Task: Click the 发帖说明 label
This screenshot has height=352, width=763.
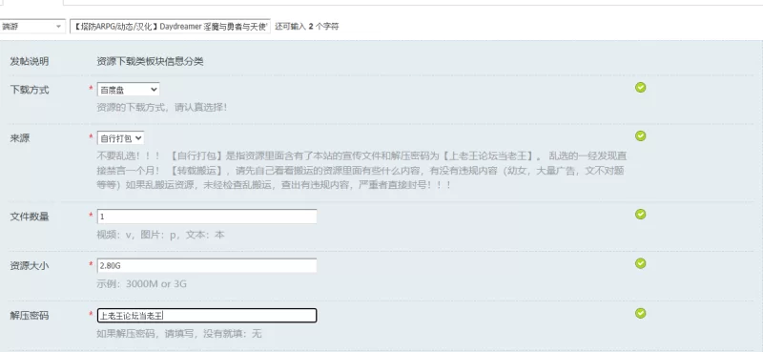Action: point(30,61)
